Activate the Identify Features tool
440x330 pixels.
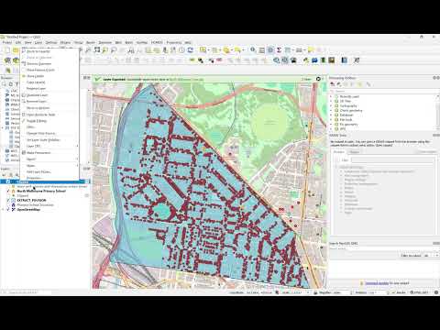(253, 50)
